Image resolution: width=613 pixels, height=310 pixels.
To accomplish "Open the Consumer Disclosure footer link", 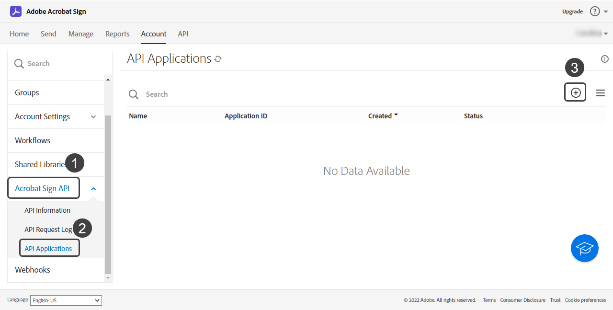I will point(522,300).
